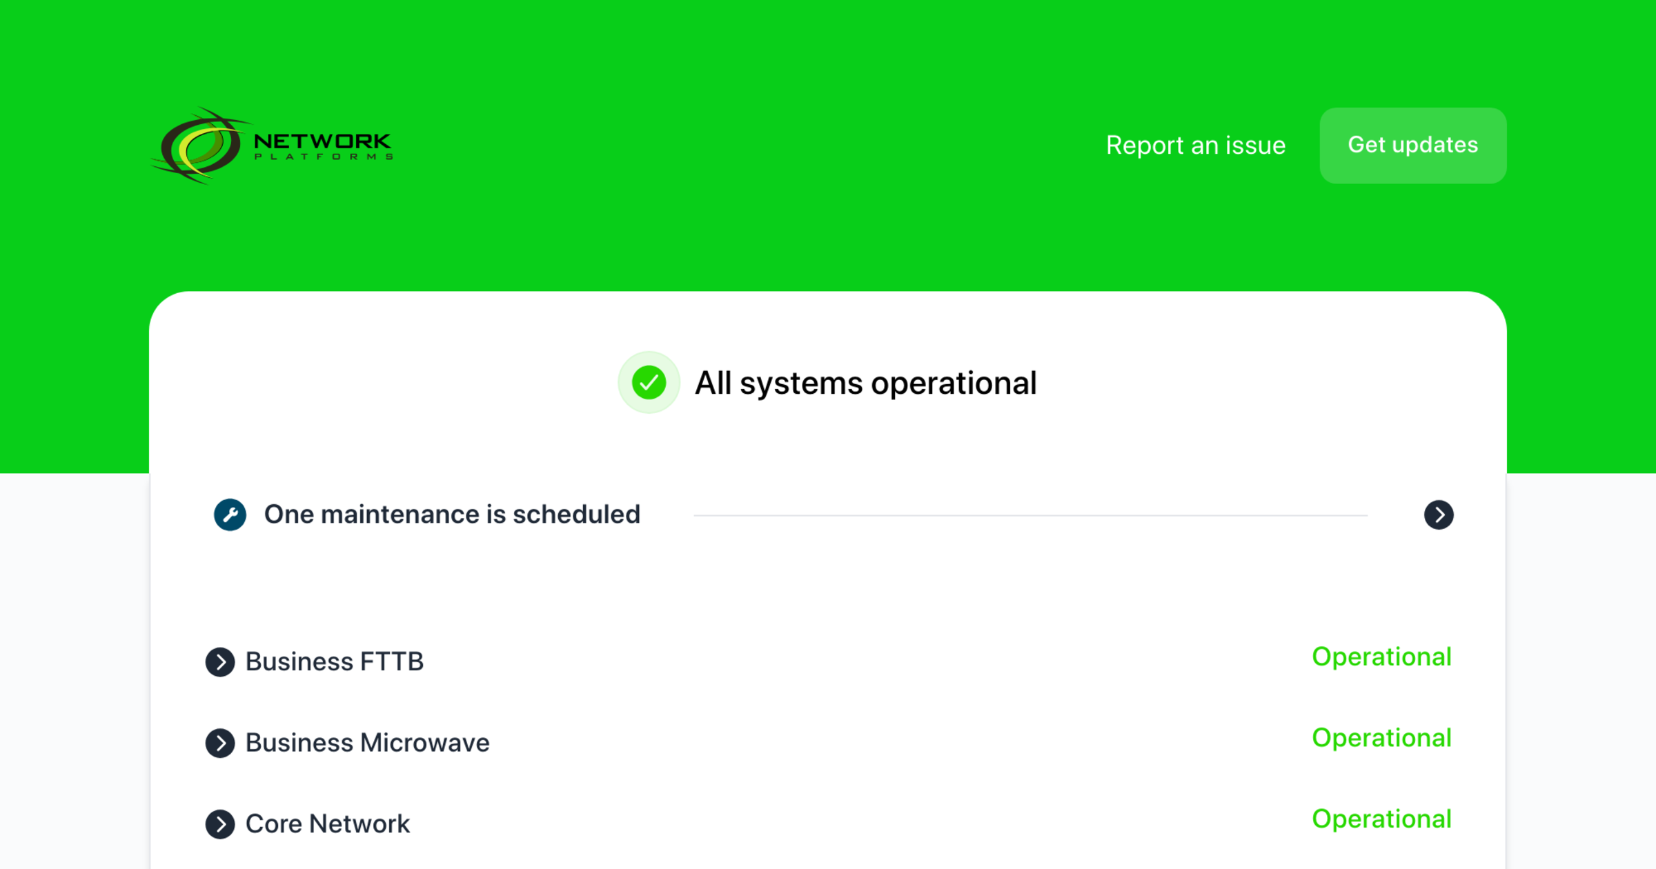
Task: Click Operational status for Core Network
Action: click(1382, 819)
